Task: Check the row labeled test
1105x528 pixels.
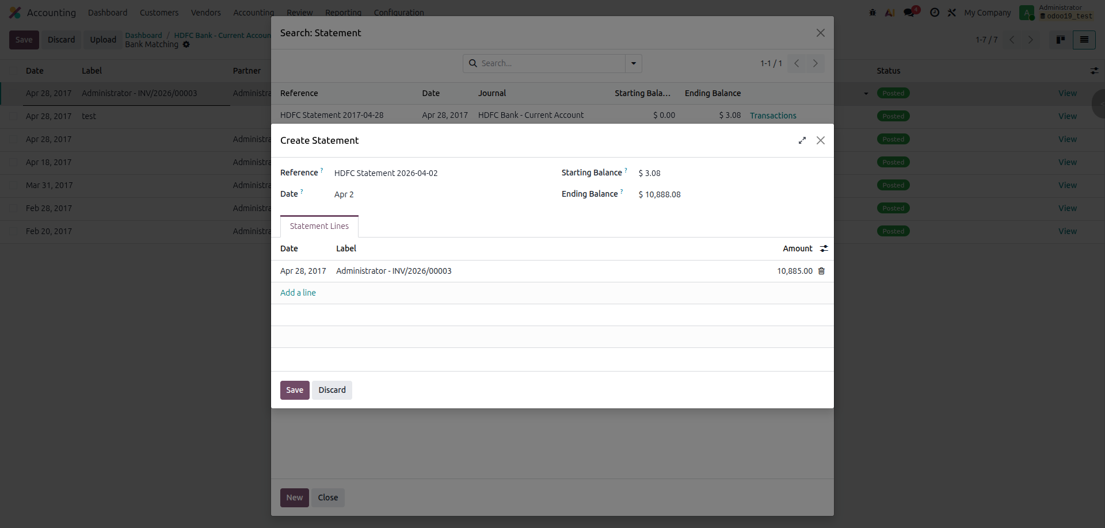Action: 13,116
